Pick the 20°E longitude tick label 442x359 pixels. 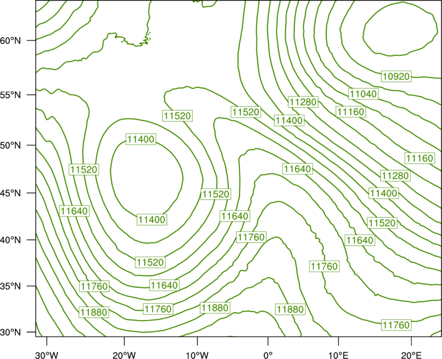tap(411, 355)
